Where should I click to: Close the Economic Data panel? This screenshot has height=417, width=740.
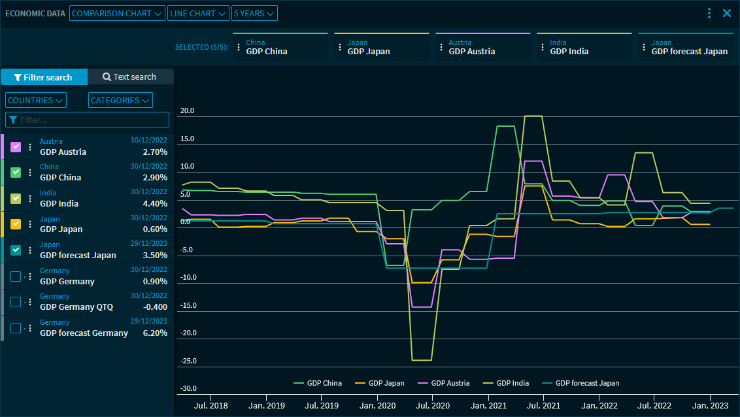point(727,13)
